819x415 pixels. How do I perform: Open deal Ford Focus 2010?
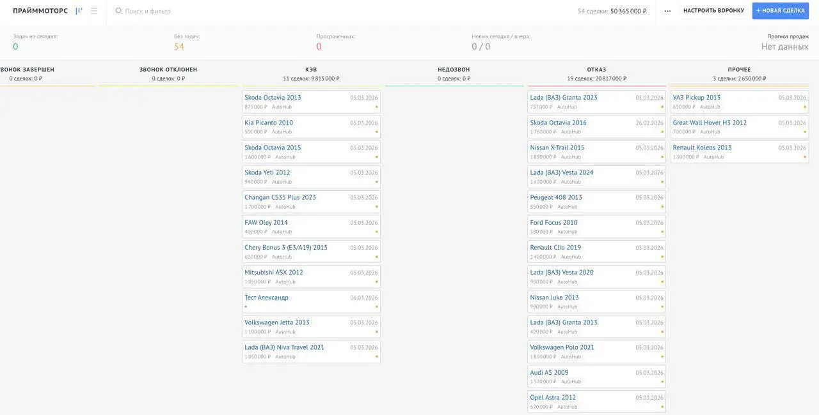coord(553,223)
